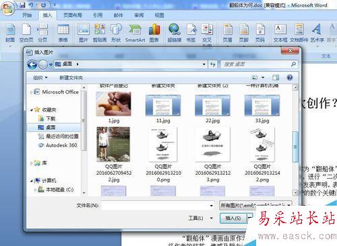The width and height of the screenshot is (337, 246).
Task: Expand the Microsoft Office tree node
Action: [x=31, y=92]
